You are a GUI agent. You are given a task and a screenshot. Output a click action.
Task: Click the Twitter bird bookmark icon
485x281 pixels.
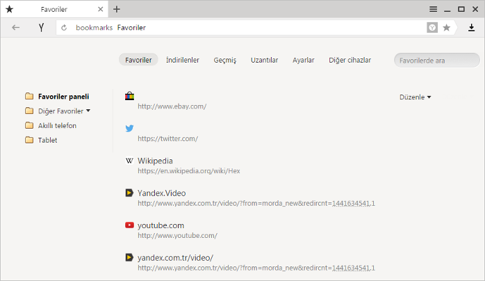130,128
